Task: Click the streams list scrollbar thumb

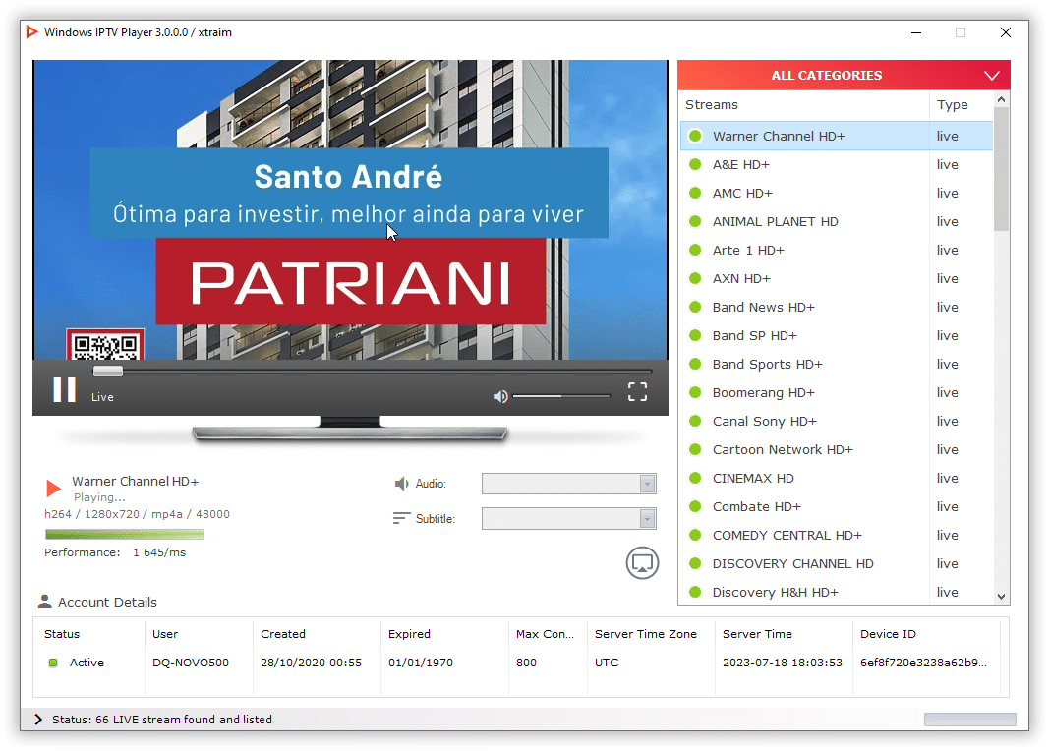Action: [1002, 169]
